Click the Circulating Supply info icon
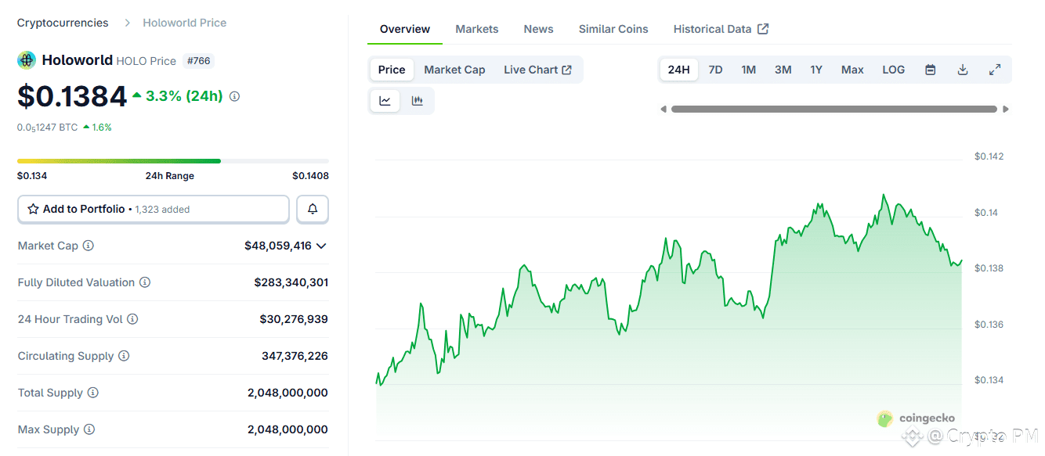This screenshot has width=1045, height=456. (124, 356)
